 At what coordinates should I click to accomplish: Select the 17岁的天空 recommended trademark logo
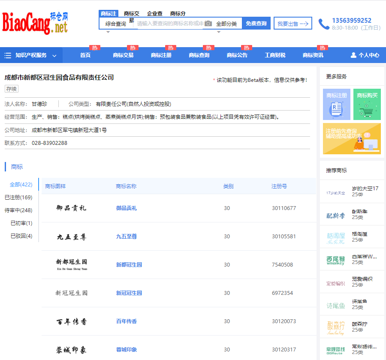(x=335, y=193)
